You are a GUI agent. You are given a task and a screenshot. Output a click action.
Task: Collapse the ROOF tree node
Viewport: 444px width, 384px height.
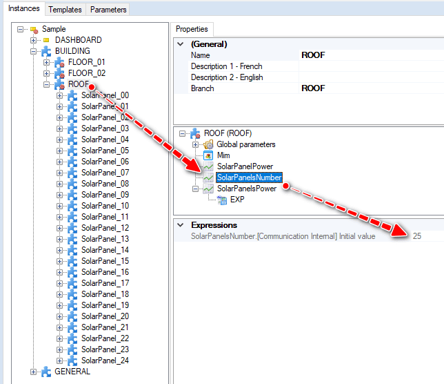coord(46,84)
